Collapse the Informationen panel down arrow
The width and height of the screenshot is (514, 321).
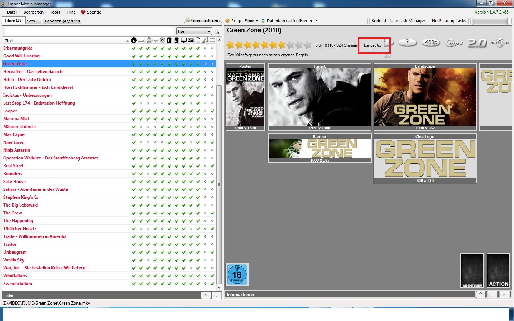pos(504,294)
